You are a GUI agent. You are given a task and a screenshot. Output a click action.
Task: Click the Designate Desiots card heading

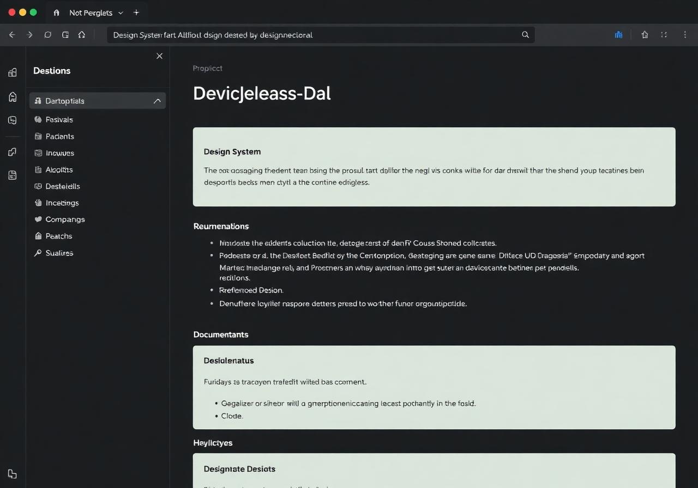click(239, 469)
